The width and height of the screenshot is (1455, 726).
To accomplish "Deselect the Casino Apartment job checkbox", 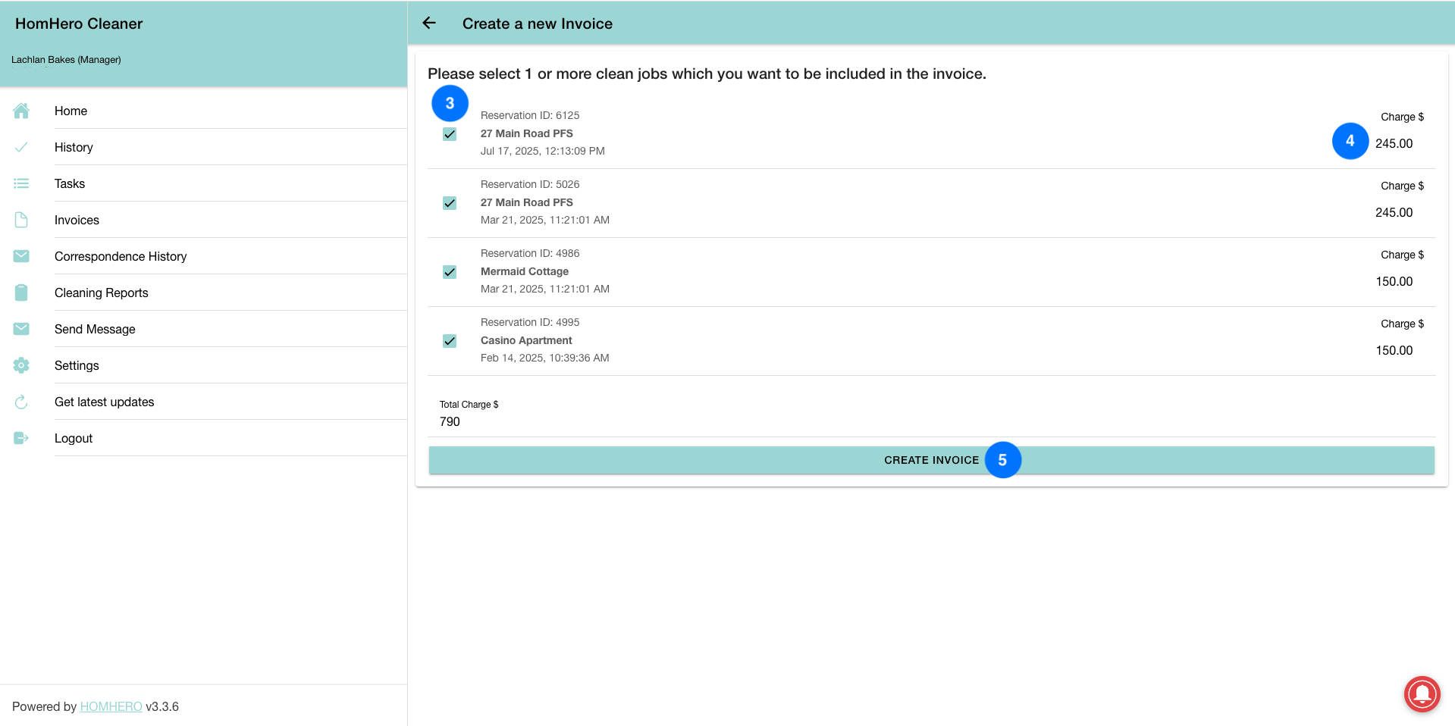I will [x=450, y=341].
